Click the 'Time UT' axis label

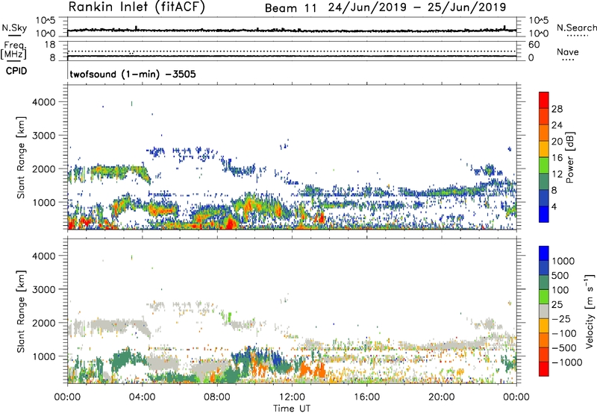click(x=292, y=409)
